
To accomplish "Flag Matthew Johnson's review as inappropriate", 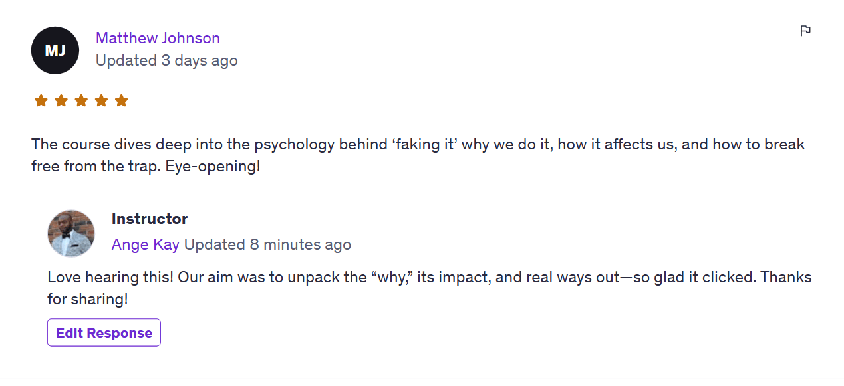I will 805,31.
